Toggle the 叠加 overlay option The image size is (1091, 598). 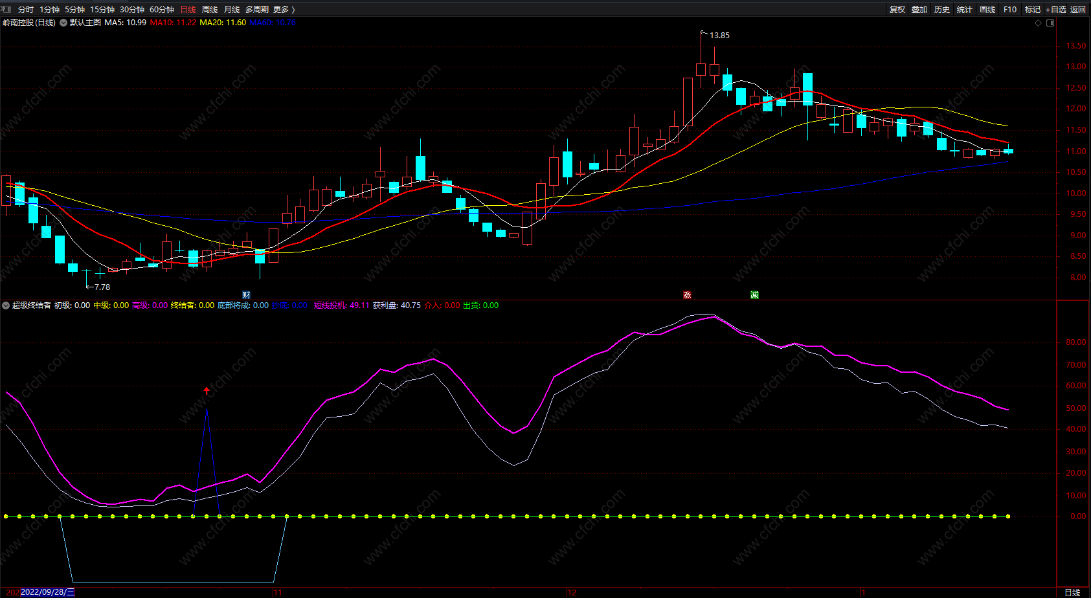pos(919,10)
